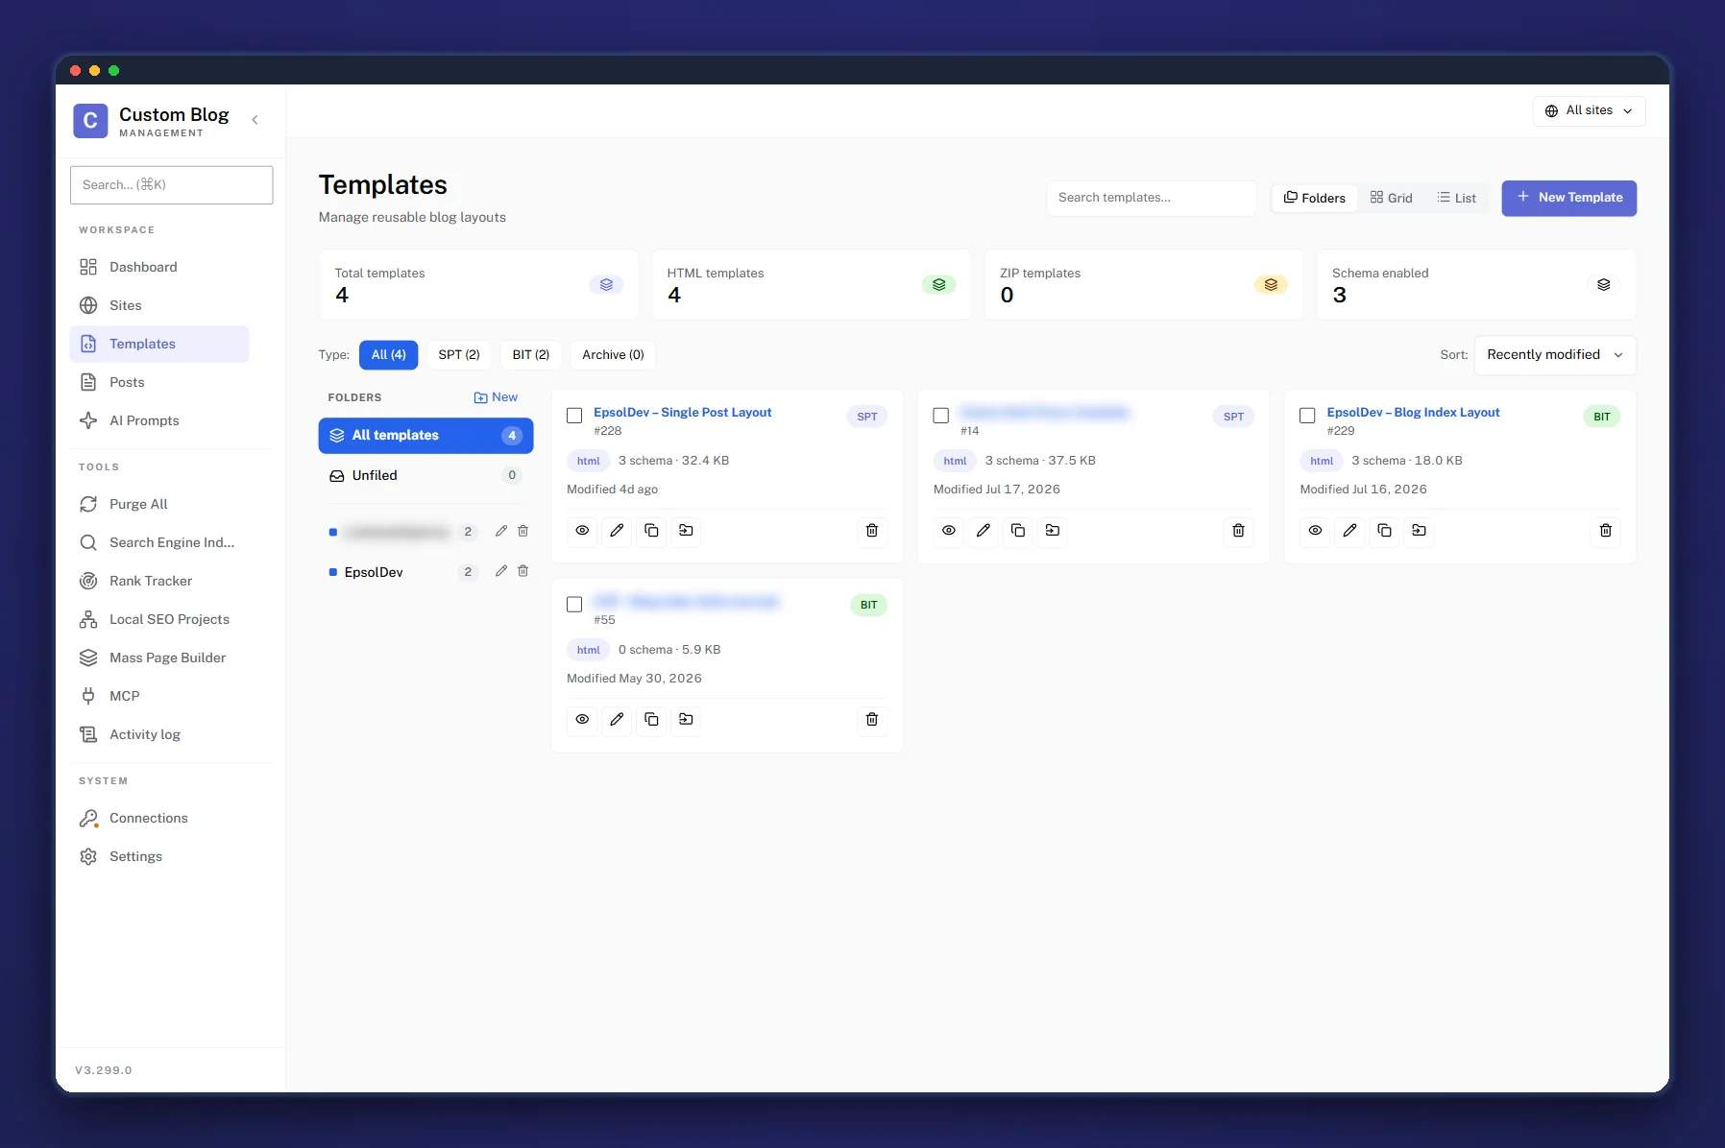The width and height of the screenshot is (1725, 1148).
Task: Edit the EpsolDev Blog Index Layout template
Action: 1350,531
